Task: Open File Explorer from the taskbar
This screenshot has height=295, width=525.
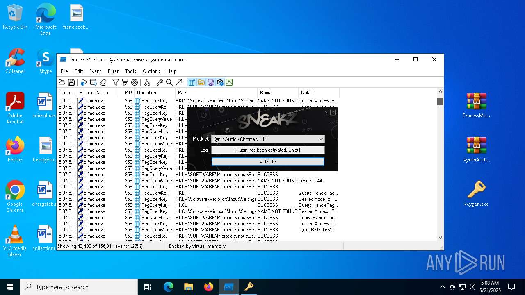Action: click(189, 287)
